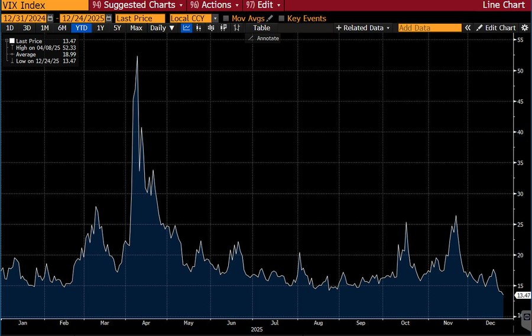This screenshot has width=532, height=336.
Task: Select the line chart type icon
Action: 187,28
